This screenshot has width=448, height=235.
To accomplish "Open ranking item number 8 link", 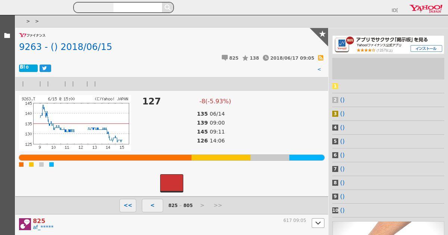I will click(342, 183).
